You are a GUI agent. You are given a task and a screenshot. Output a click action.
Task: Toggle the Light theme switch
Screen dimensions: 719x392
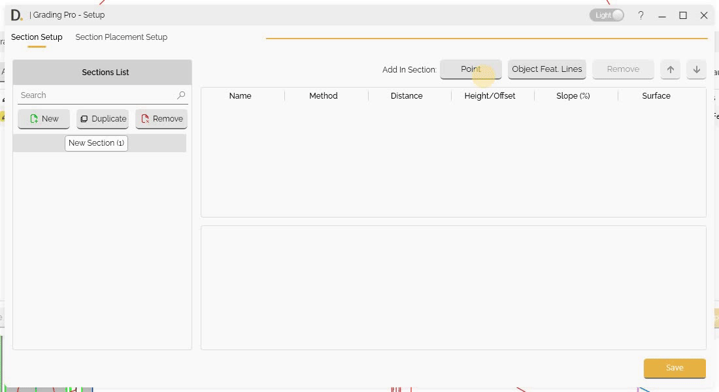pyautogui.click(x=607, y=15)
